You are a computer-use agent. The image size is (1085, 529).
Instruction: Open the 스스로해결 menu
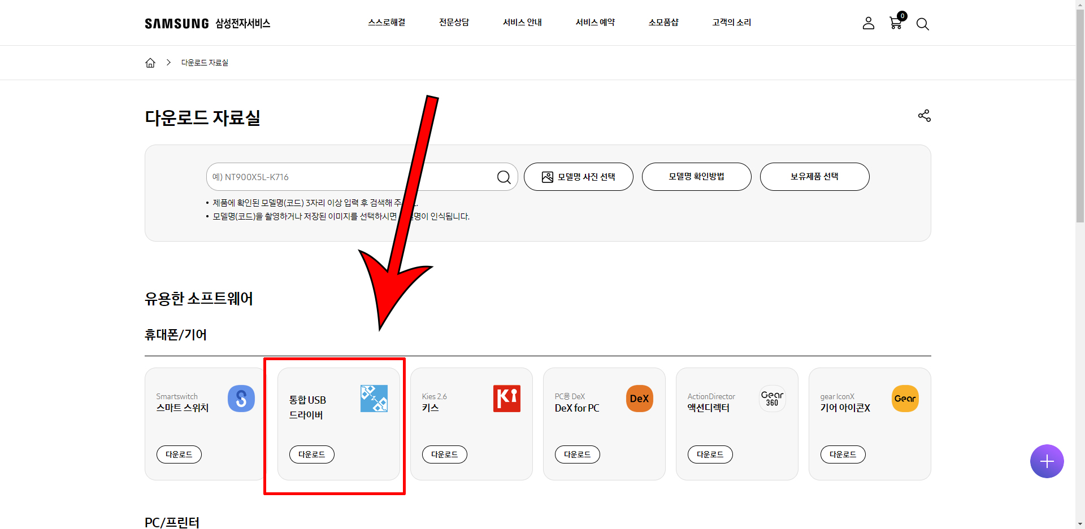point(387,23)
